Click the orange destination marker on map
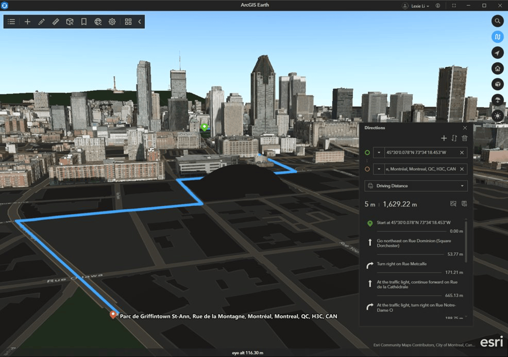The height and width of the screenshot is (357, 508). click(113, 315)
